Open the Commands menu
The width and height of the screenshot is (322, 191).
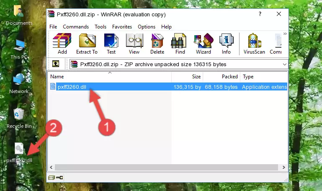click(76, 27)
